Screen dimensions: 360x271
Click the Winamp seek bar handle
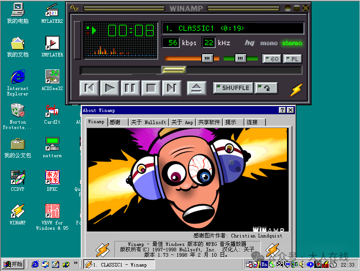coord(174,70)
